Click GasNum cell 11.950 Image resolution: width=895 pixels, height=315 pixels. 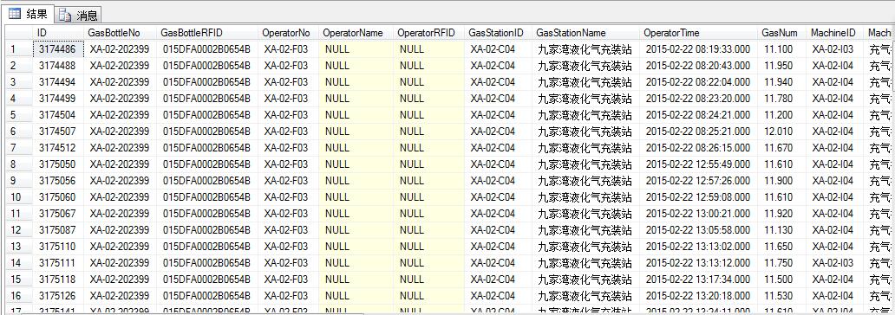(x=782, y=66)
